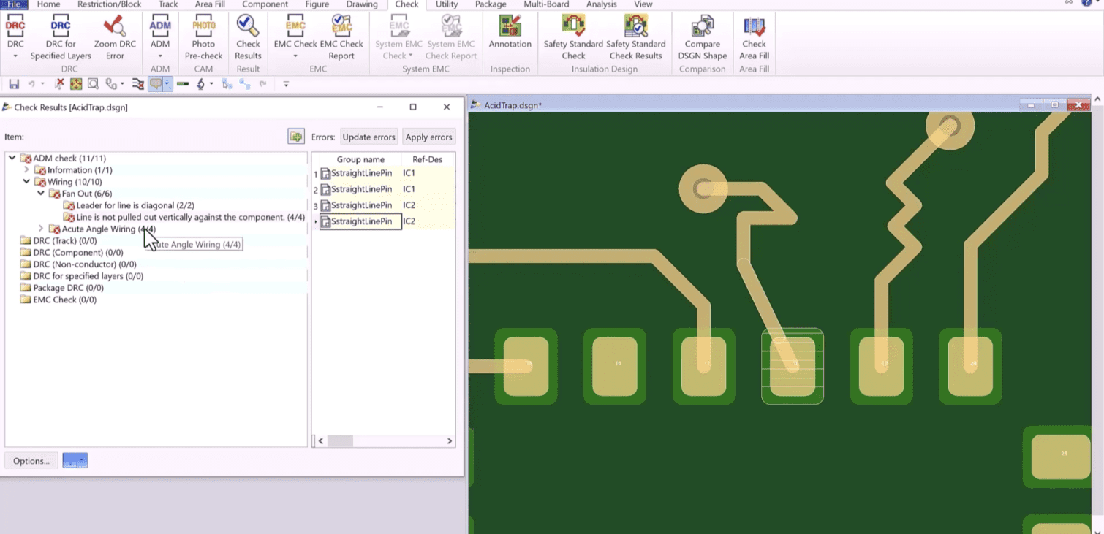
Task: Click pad 21 in AcidTrap.dsgn window
Action: (1061, 457)
